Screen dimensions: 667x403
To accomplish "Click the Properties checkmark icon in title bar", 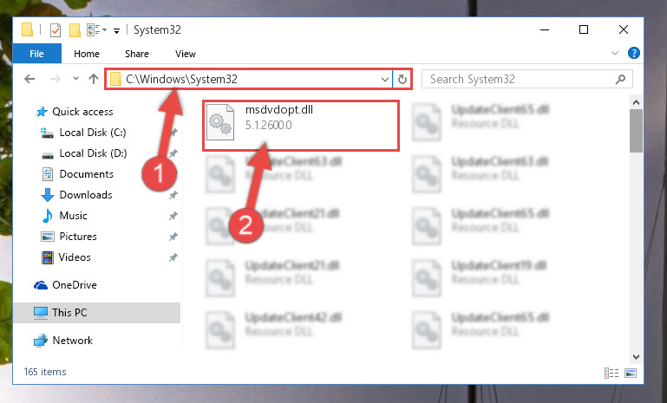I will (x=56, y=30).
